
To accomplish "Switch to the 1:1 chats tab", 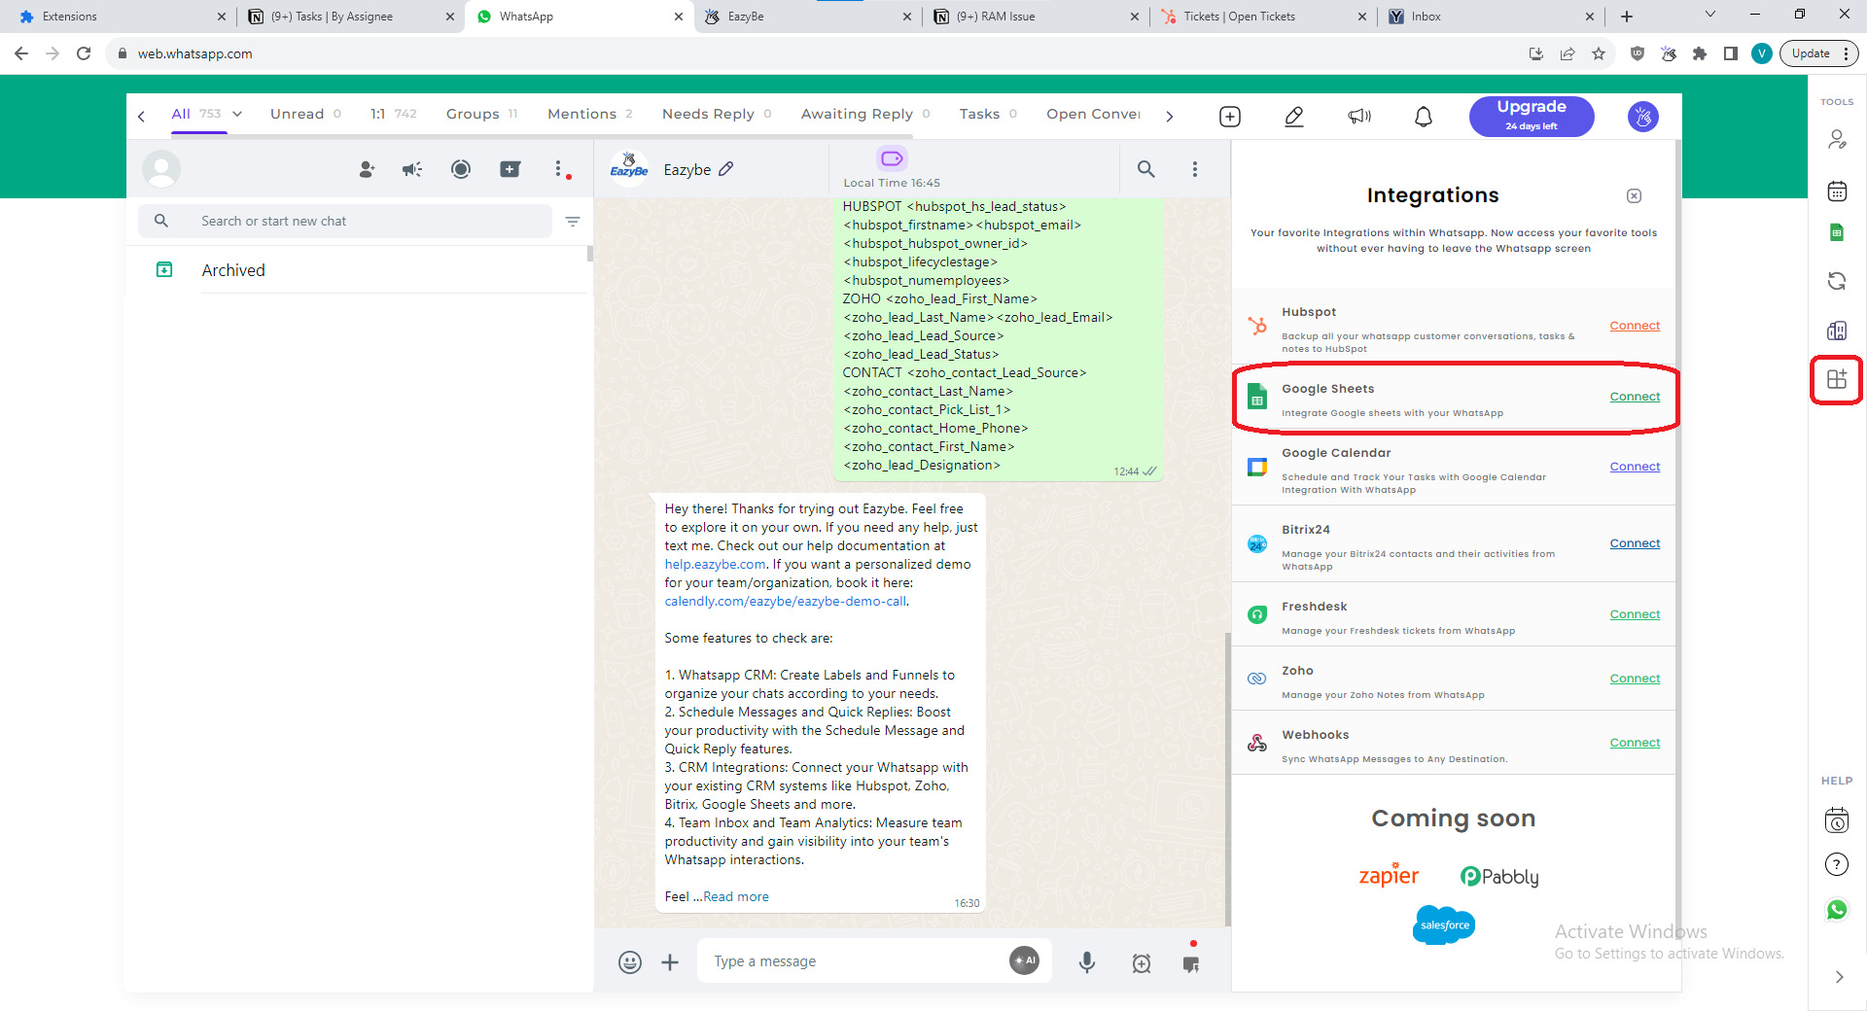I will tap(393, 114).
